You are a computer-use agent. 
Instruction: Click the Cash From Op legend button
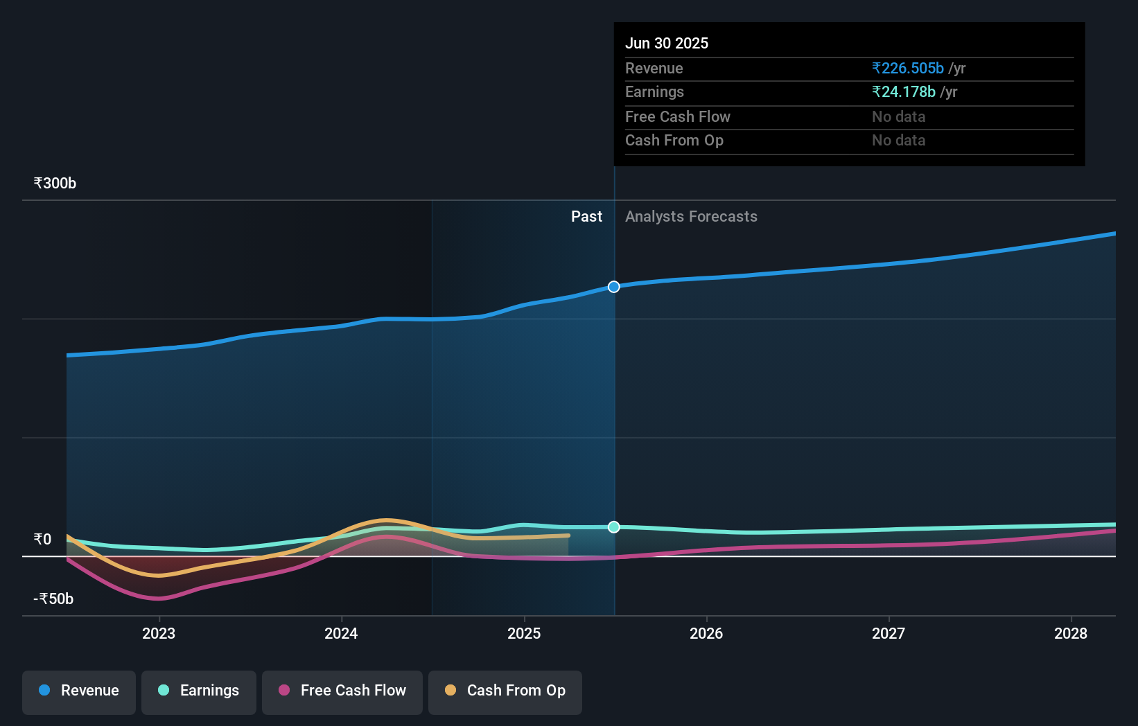[x=505, y=692]
